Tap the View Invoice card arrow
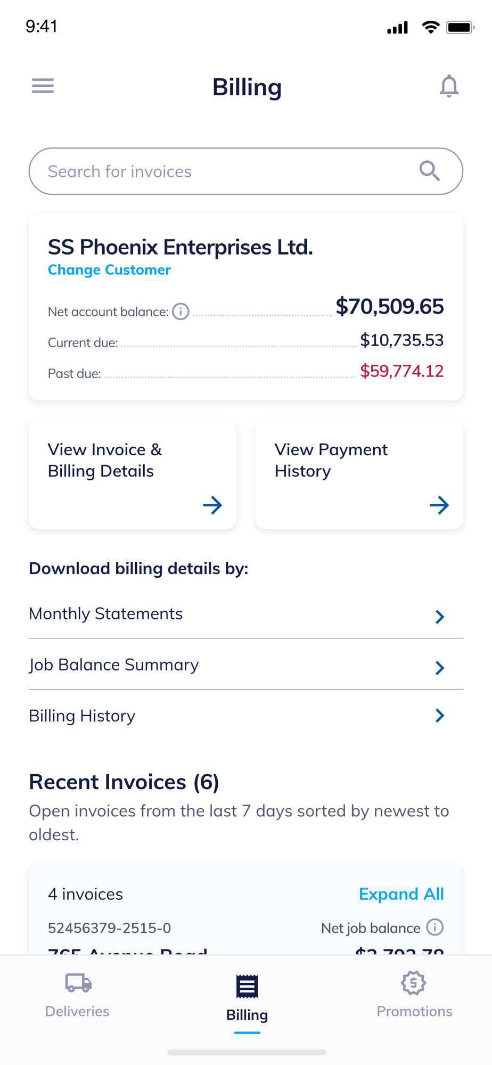This screenshot has height=1065, width=492. (x=212, y=505)
